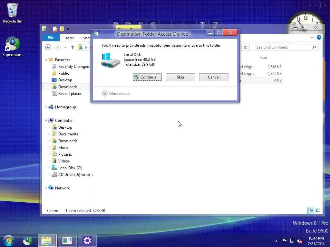Click the search magnifier icon
The width and height of the screenshot is (330, 247).
pyautogui.click(x=314, y=47)
